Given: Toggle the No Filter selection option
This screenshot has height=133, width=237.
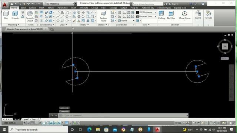Looking at the screenshot, I should 171,15.
